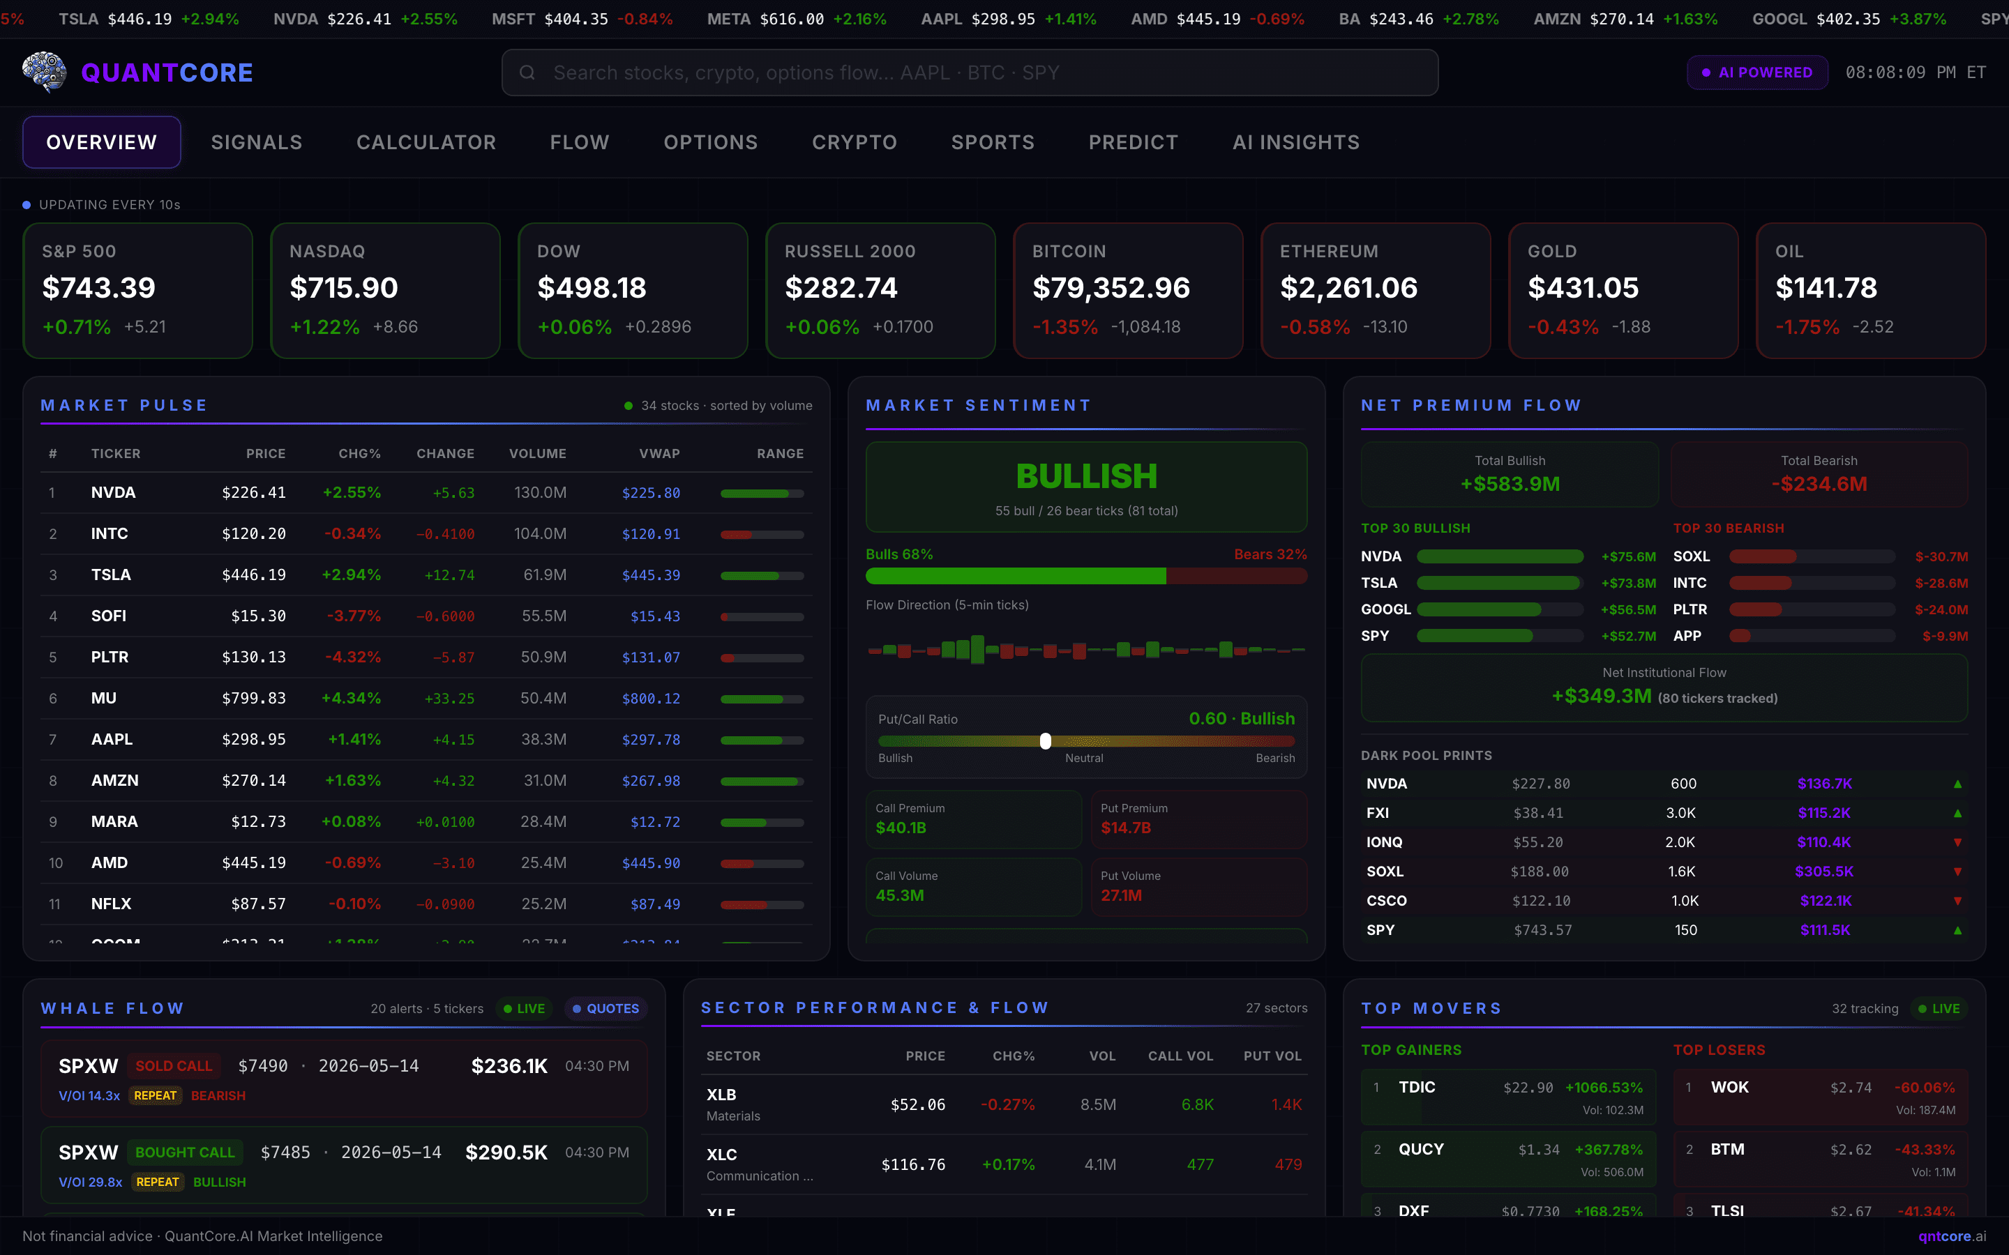The width and height of the screenshot is (2009, 1255).
Task: Open the GOLD price card
Action: point(1623,291)
